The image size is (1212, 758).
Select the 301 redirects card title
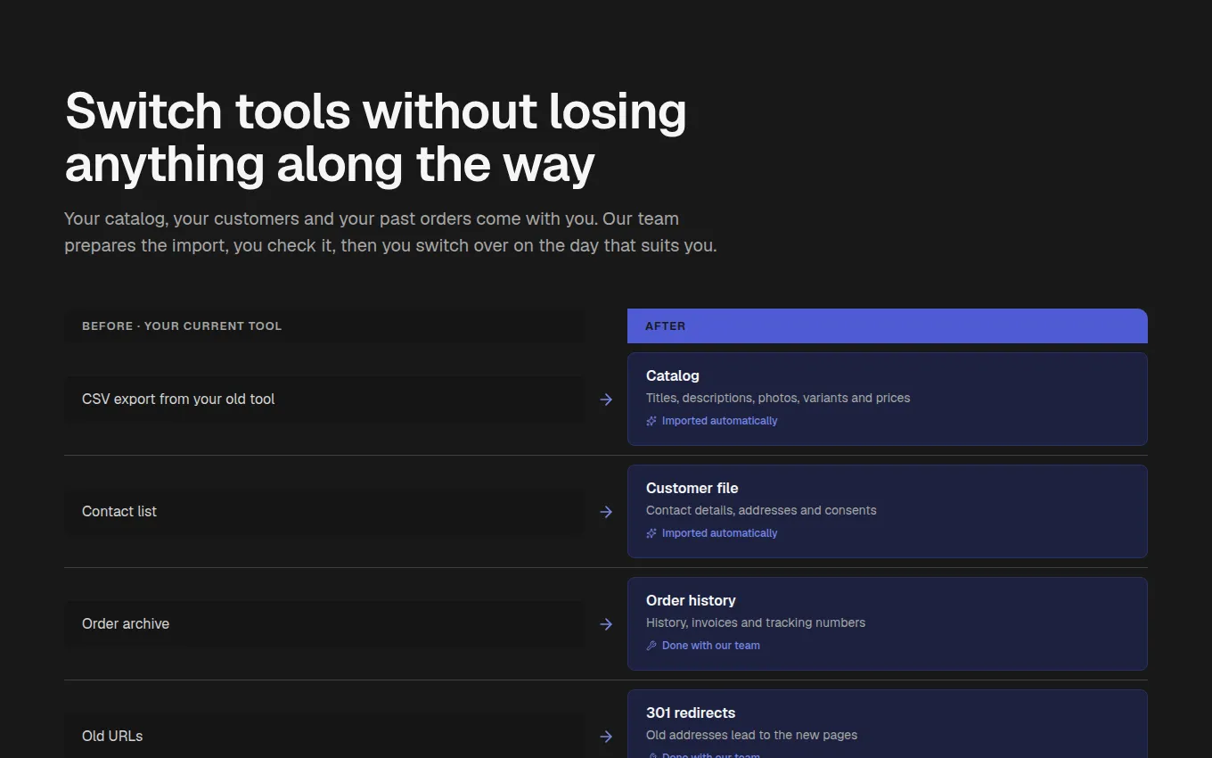click(691, 713)
